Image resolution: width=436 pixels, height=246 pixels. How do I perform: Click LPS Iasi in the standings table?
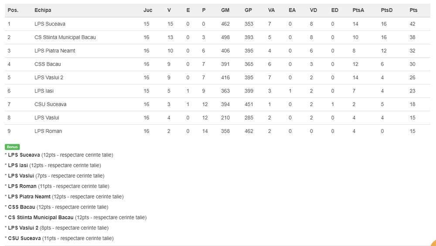coord(44,91)
